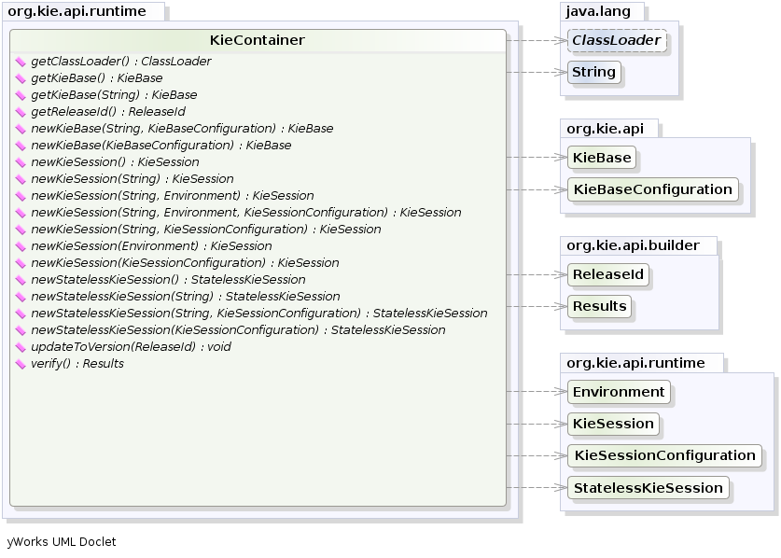Open the KieBase class link
The image size is (781, 558).
pos(602,158)
